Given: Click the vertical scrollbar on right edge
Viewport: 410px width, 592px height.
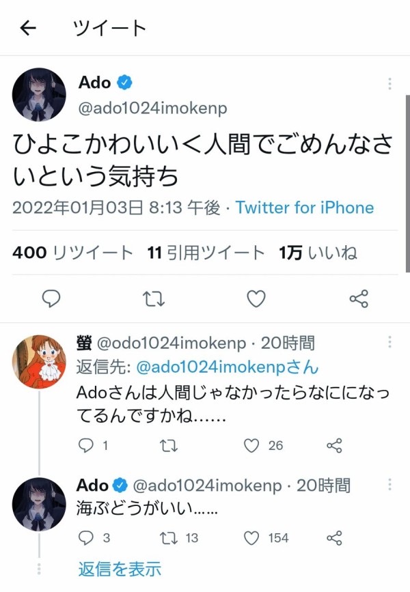Looking at the screenshot, I should tap(407, 184).
